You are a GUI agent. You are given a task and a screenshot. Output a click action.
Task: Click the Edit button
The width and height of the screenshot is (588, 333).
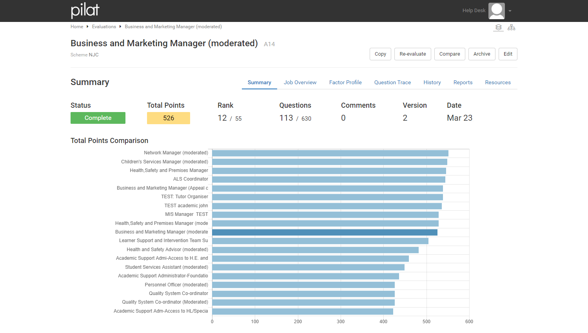508,54
